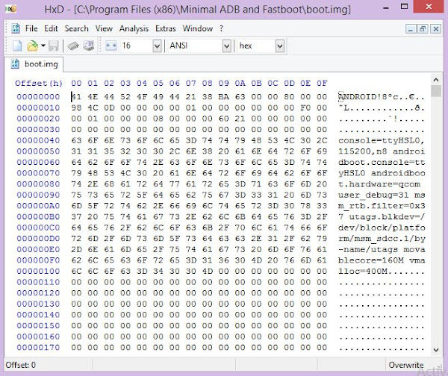Click decoded text 'dev/block/platfo'
Viewport: 448px width, 376px height.
click(x=382, y=228)
